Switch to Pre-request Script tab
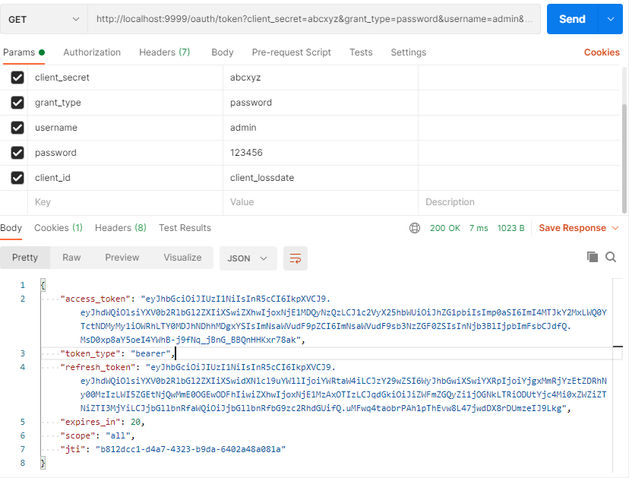This screenshot has height=478, width=629. tap(291, 52)
